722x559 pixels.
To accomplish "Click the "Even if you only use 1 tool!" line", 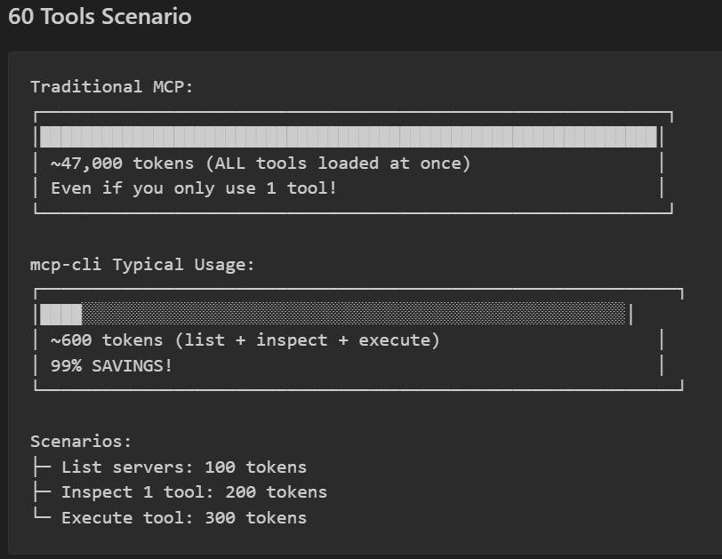I will point(194,188).
